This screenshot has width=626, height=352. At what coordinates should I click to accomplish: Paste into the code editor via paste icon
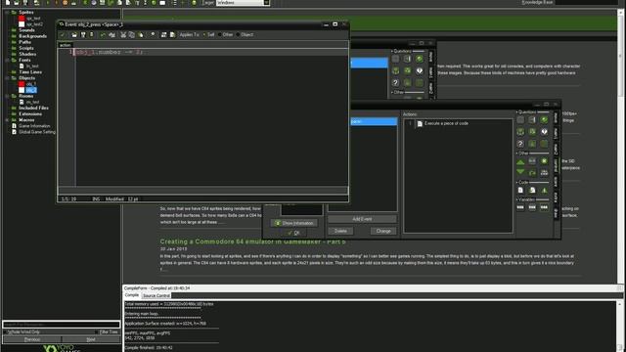tap(141, 35)
